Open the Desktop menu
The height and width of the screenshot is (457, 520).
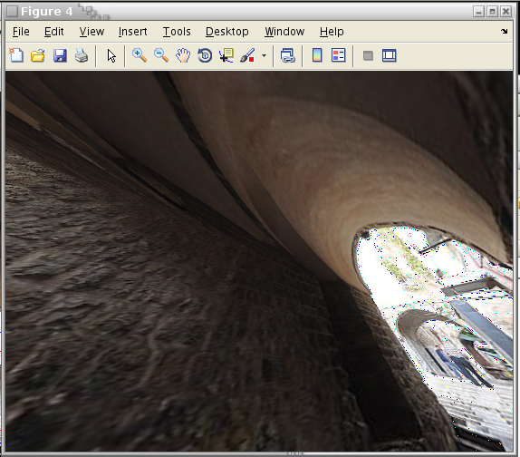pyautogui.click(x=227, y=32)
